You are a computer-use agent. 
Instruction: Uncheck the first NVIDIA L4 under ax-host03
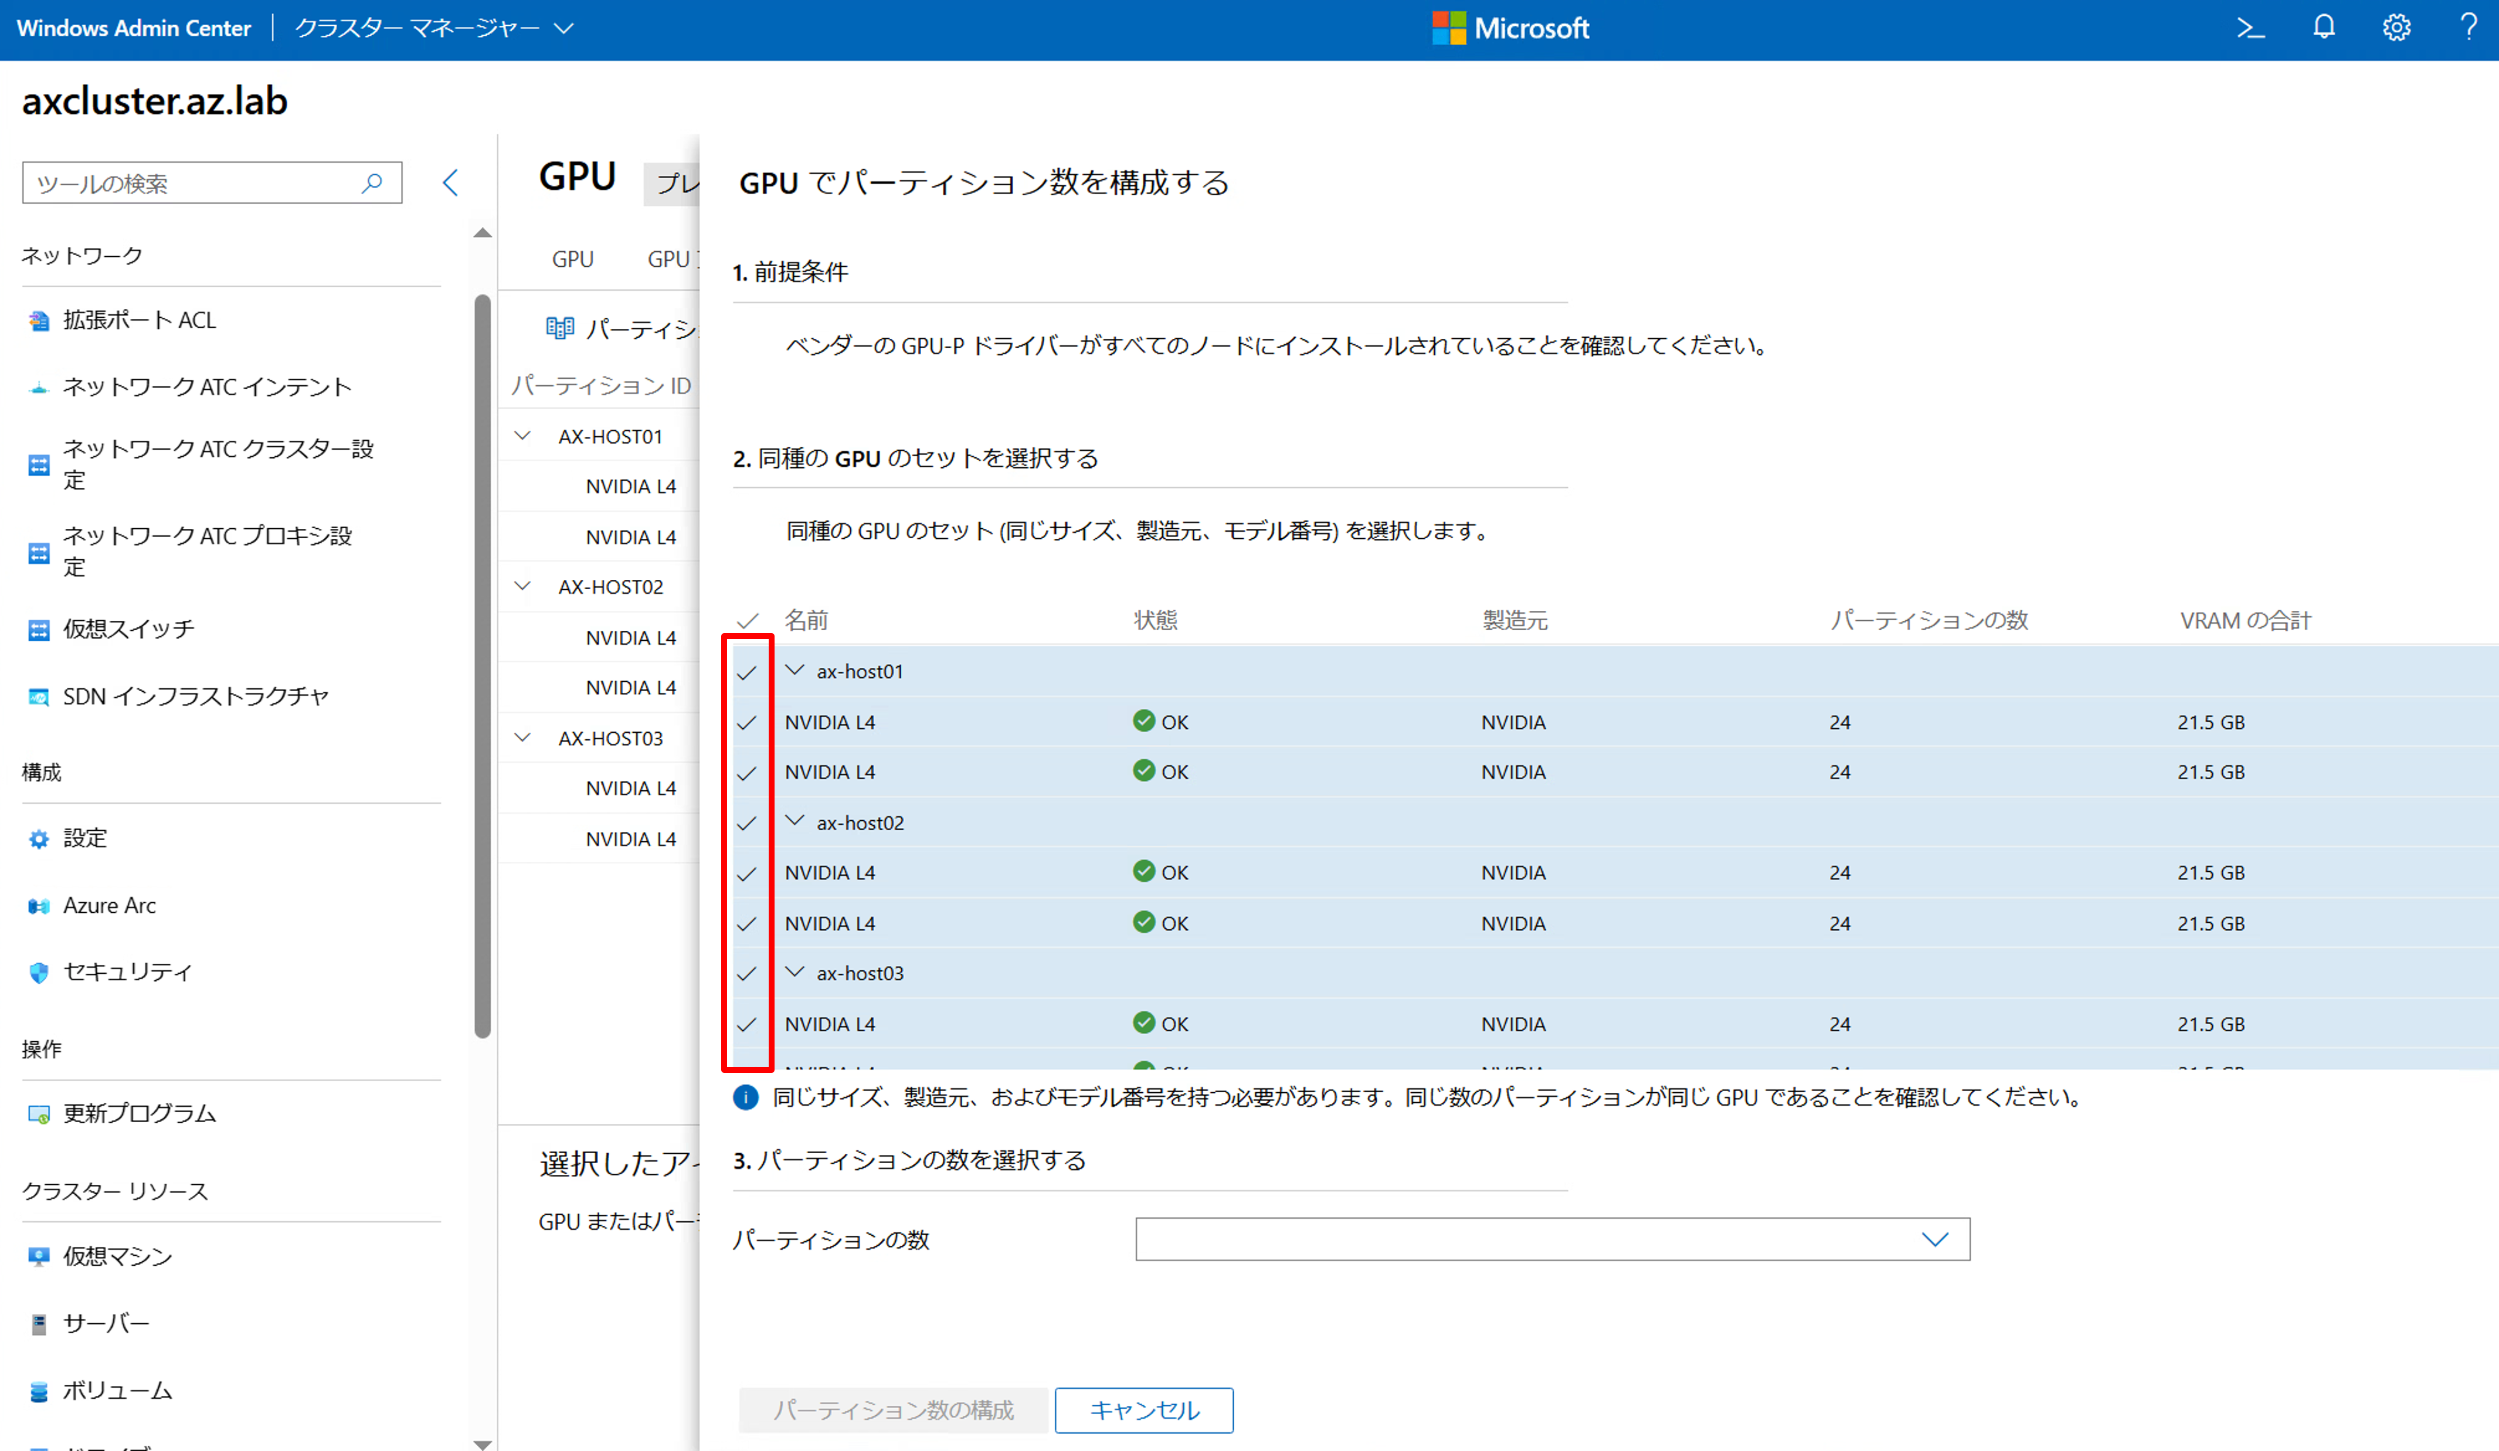pos(747,1025)
